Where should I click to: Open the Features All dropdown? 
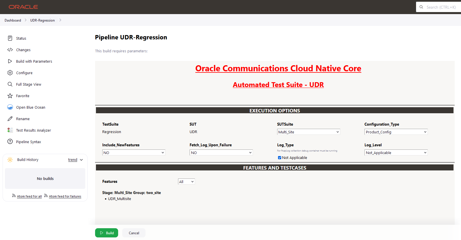click(x=186, y=182)
